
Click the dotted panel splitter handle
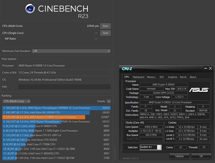tap(115, 153)
